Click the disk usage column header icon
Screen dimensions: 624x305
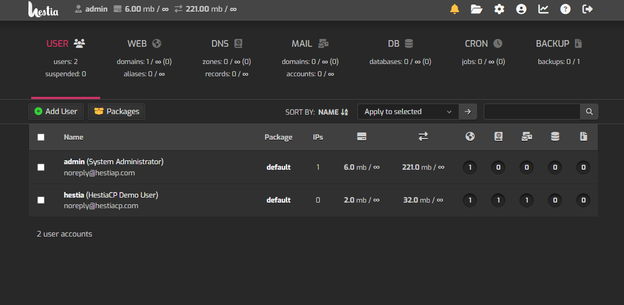tap(362, 137)
